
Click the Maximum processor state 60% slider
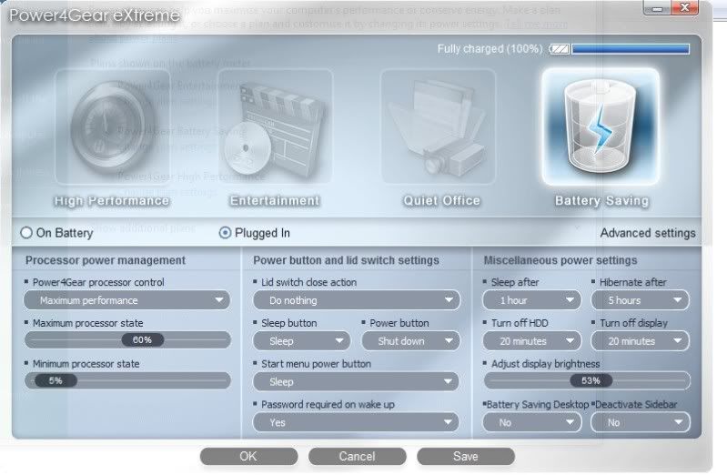[142, 340]
